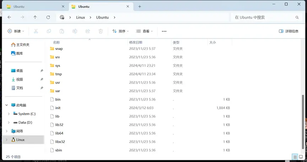Add a new tab with plus button

click(x=140, y=7)
